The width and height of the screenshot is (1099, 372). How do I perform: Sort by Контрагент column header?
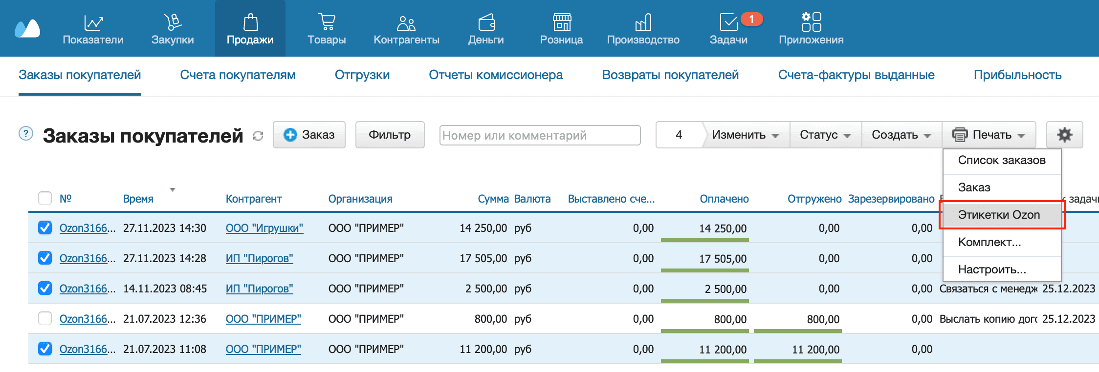click(254, 199)
